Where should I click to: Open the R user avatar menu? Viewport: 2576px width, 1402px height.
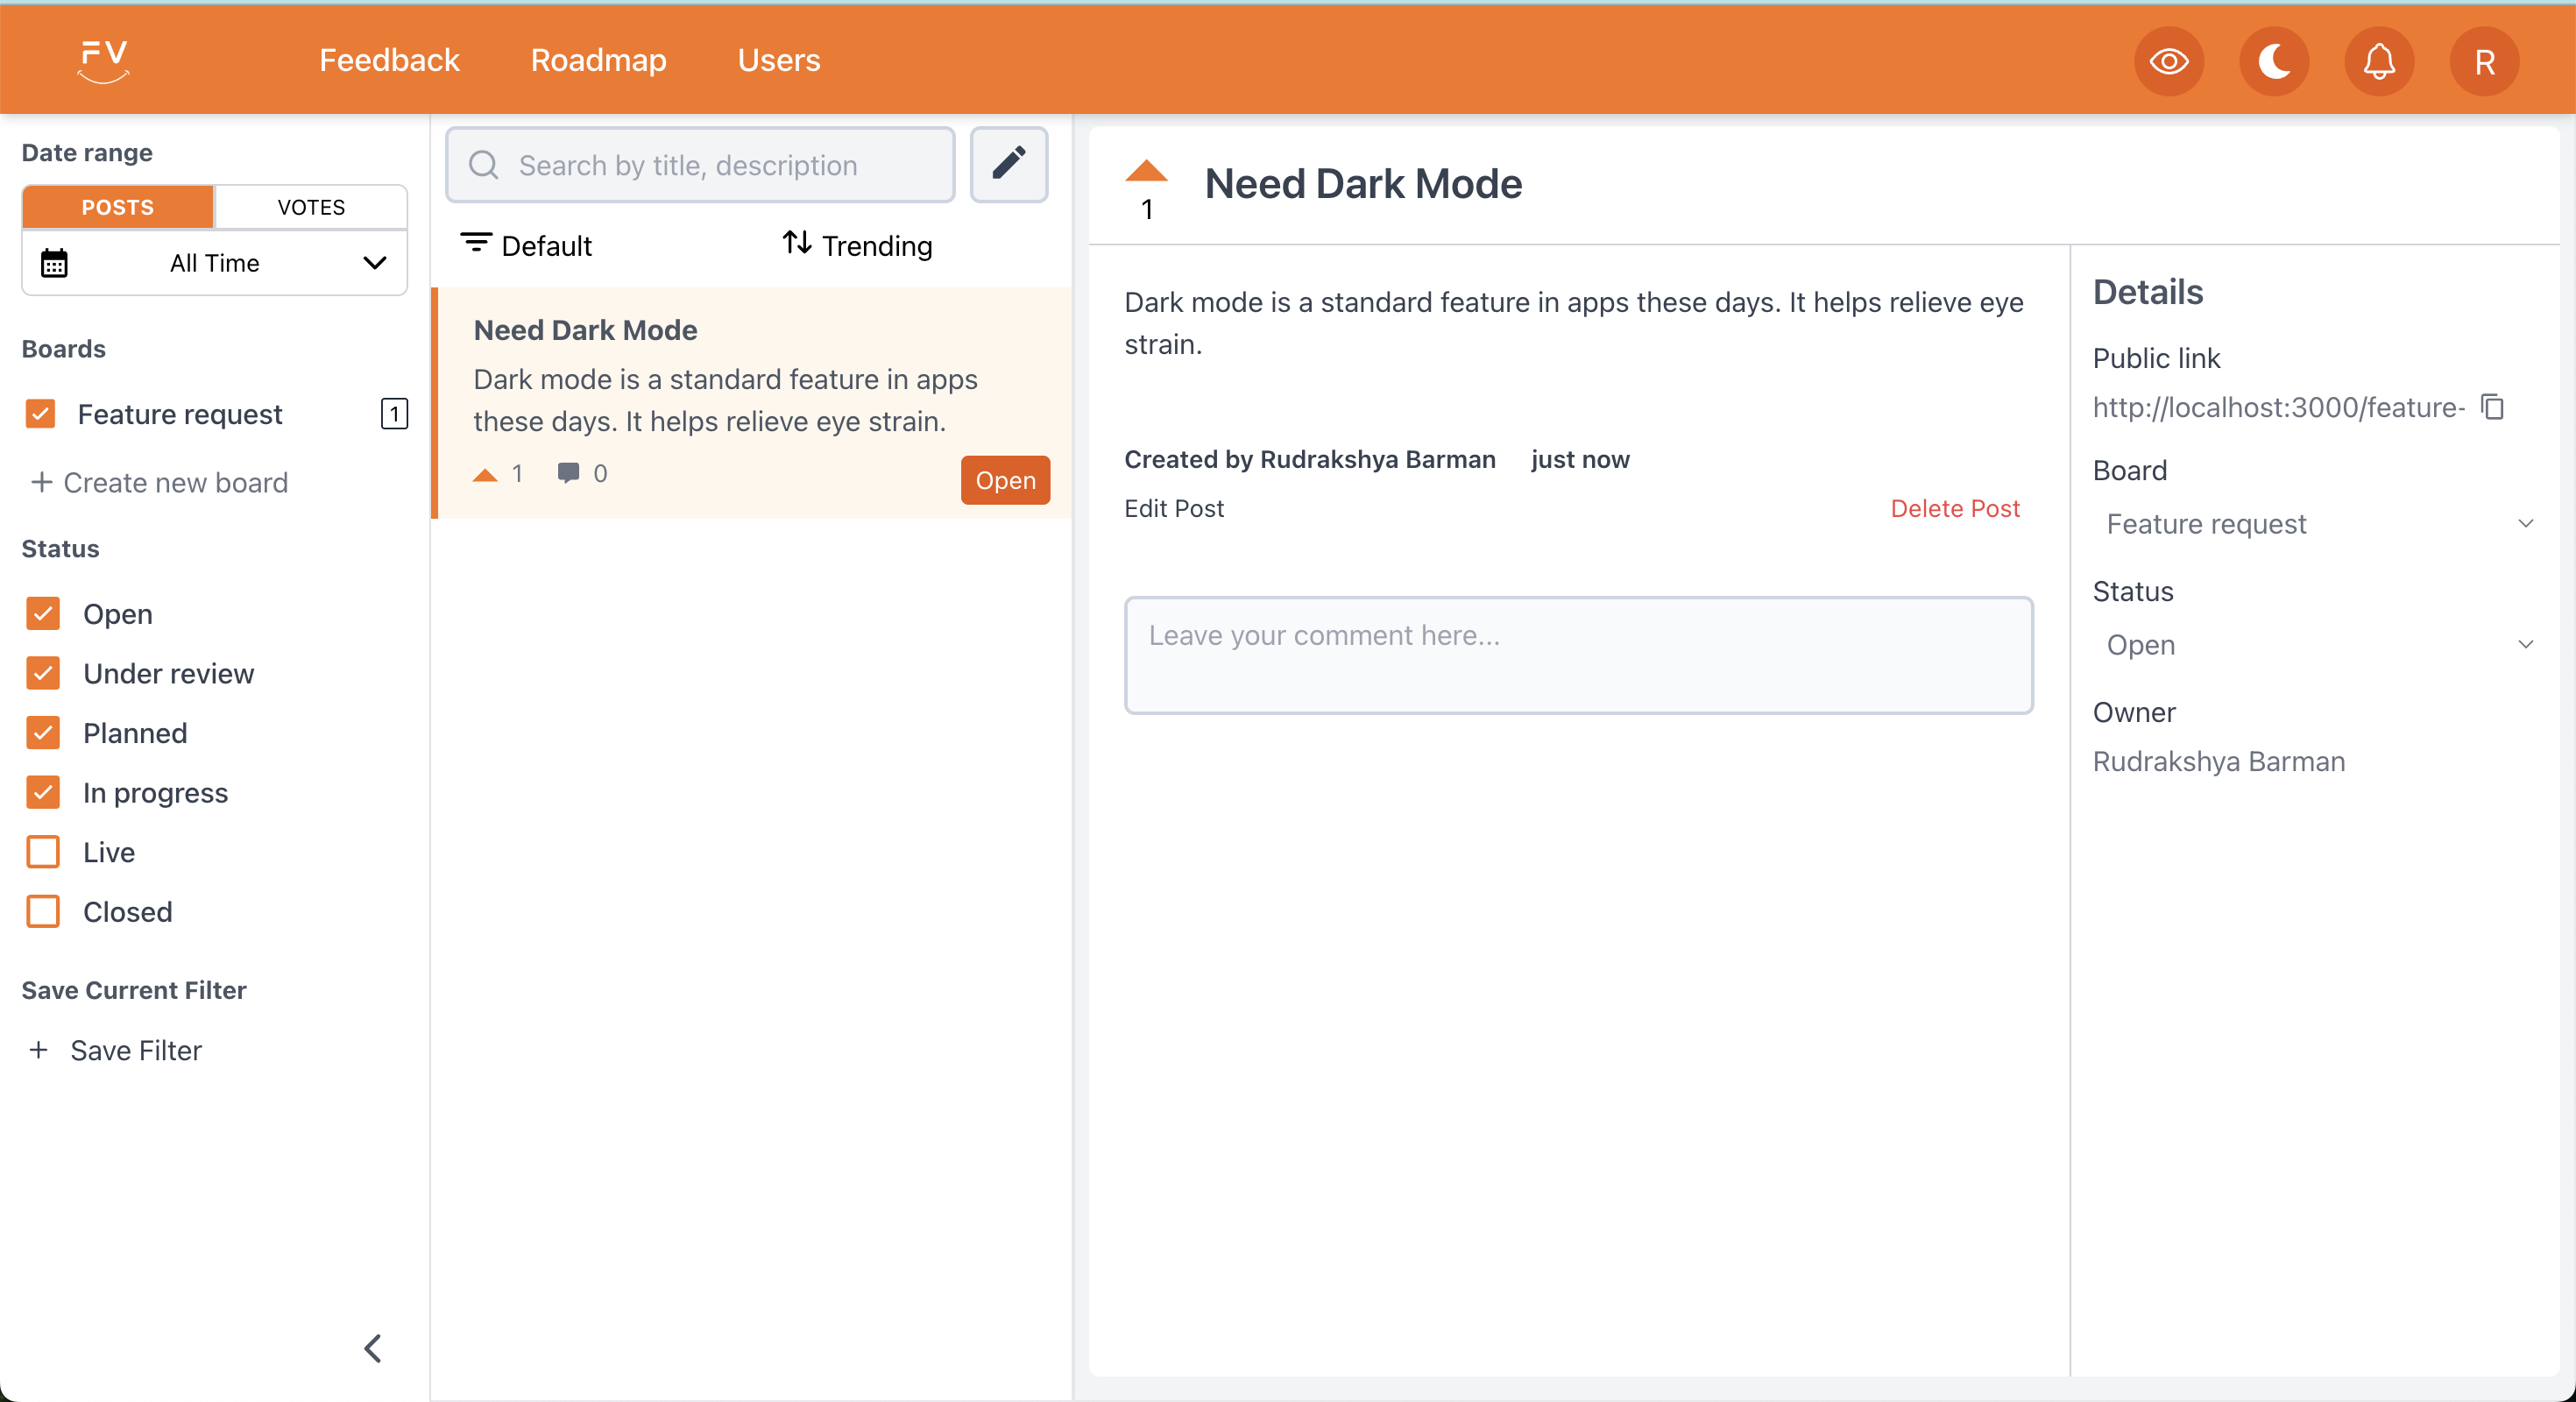pyautogui.click(x=2483, y=62)
